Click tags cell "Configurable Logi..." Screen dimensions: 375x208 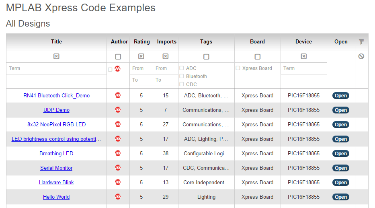pos(206,153)
